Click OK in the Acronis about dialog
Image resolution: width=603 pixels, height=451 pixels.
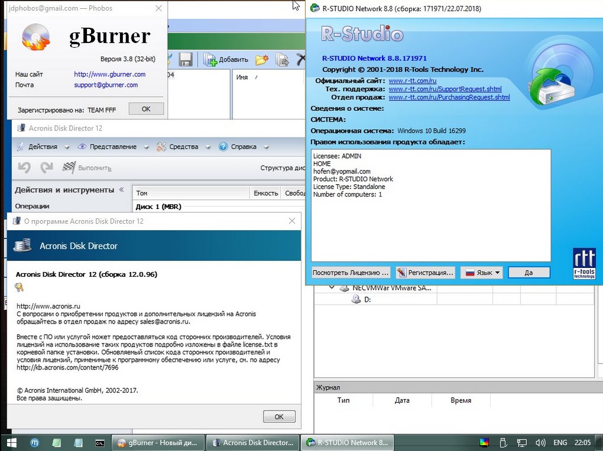279,416
